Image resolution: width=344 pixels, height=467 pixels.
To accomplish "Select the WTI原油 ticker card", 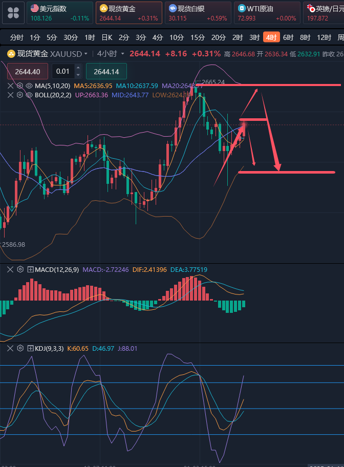I will (x=267, y=13).
